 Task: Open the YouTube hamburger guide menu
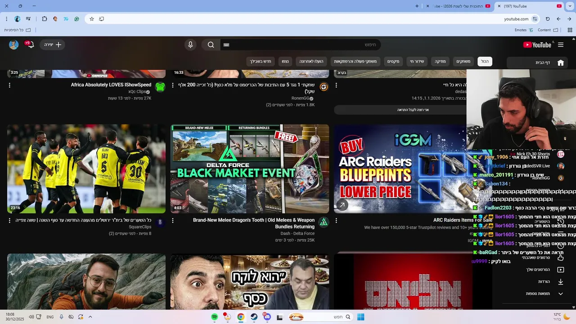[561, 45]
